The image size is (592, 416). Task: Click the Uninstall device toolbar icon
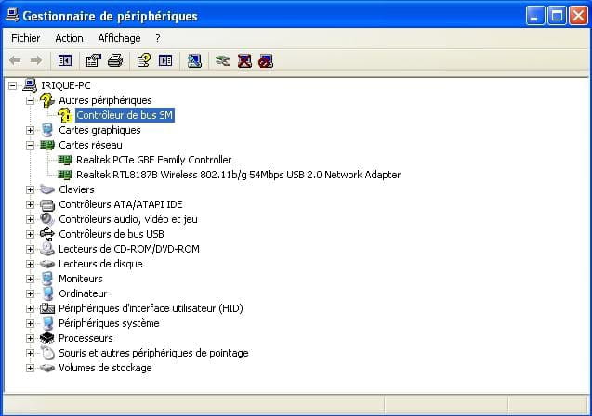(x=244, y=60)
